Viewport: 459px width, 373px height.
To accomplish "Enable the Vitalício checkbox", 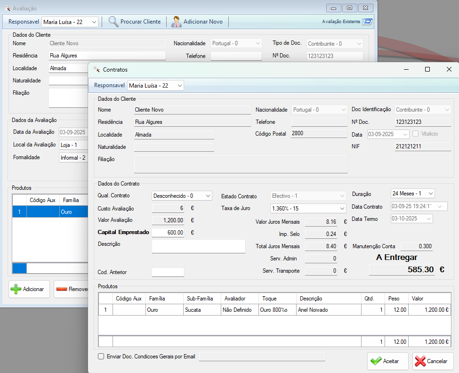I will pyautogui.click(x=415, y=133).
